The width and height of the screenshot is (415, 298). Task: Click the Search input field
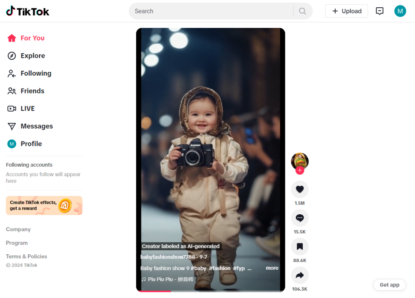point(211,11)
